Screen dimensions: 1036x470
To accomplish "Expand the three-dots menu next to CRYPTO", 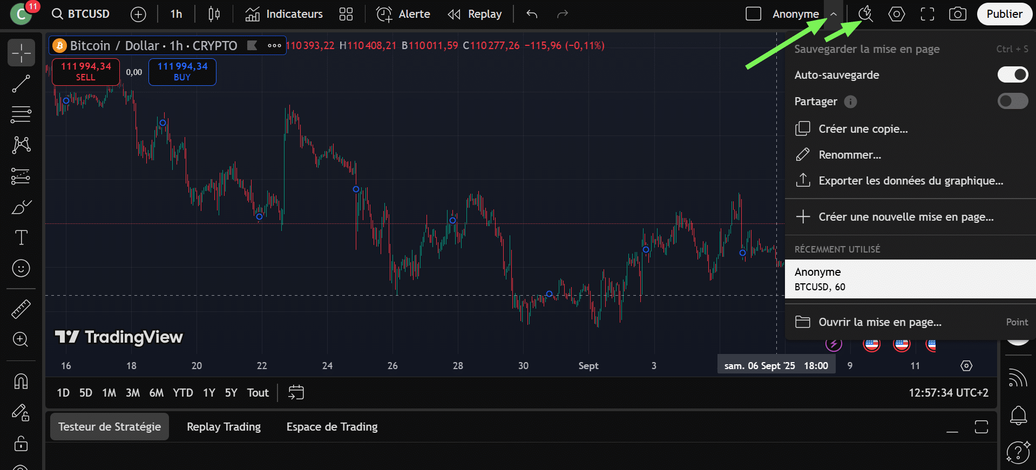I will click(x=274, y=46).
